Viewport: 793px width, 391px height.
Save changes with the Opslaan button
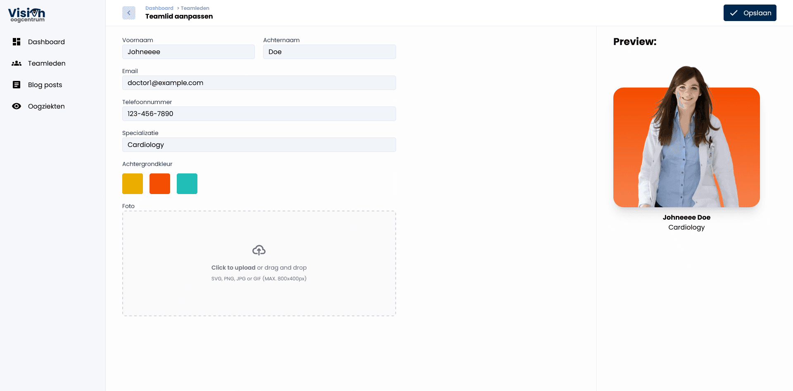click(x=750, y=13)
